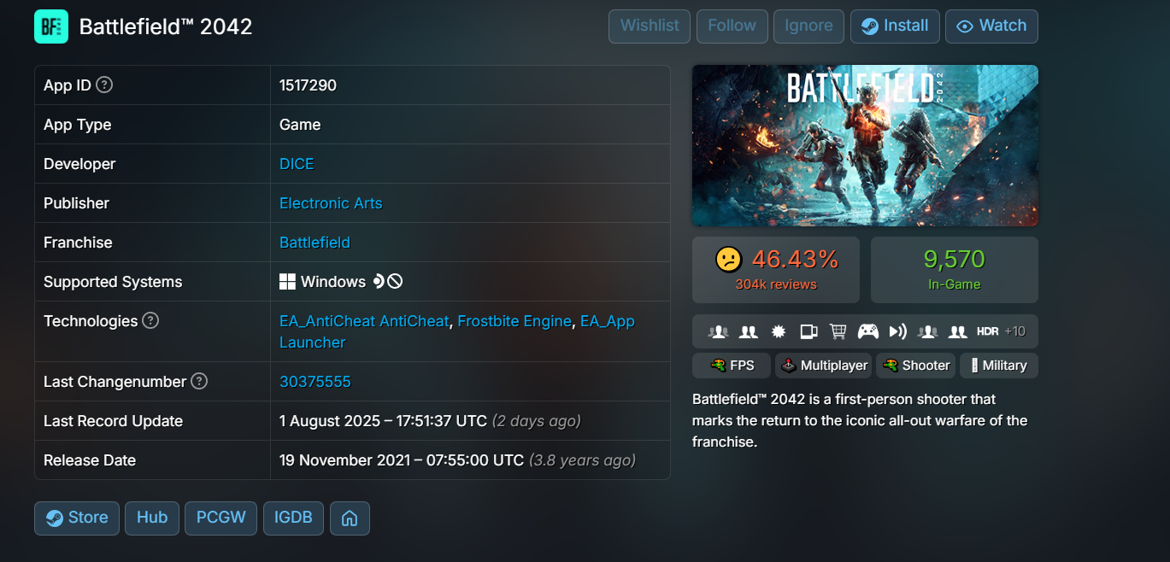The height and width of the screenshot is (562, 1170).
Task: Click the Ignore button
Action: point(808,26)
